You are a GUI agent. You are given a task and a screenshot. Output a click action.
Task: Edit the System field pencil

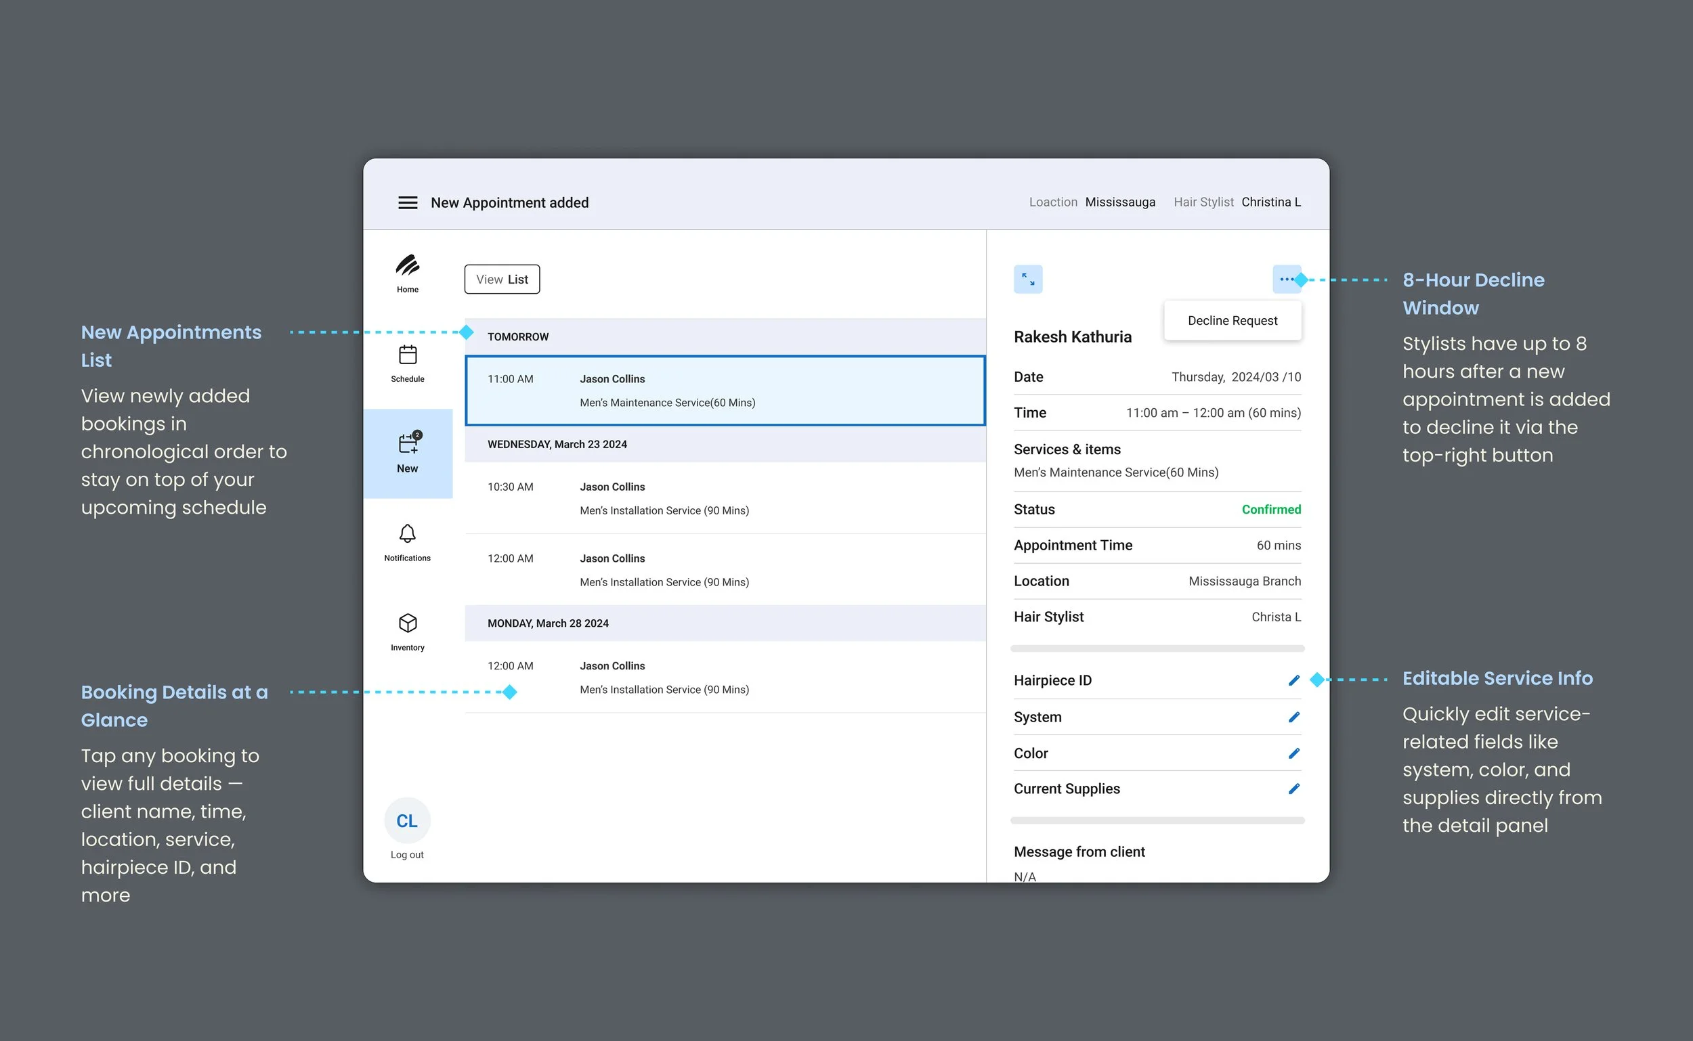click(x=1293, y=717)
